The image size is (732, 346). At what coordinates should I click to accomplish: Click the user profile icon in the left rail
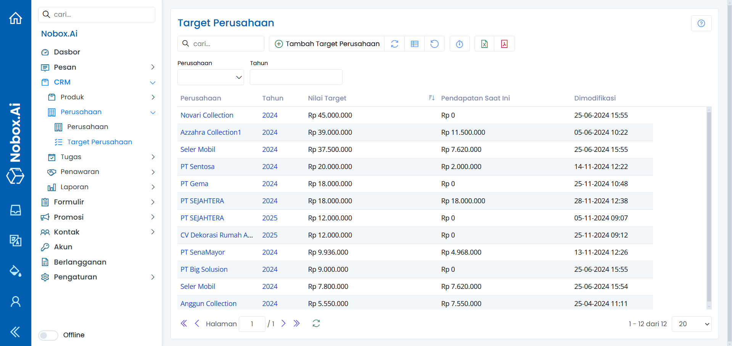16,301
